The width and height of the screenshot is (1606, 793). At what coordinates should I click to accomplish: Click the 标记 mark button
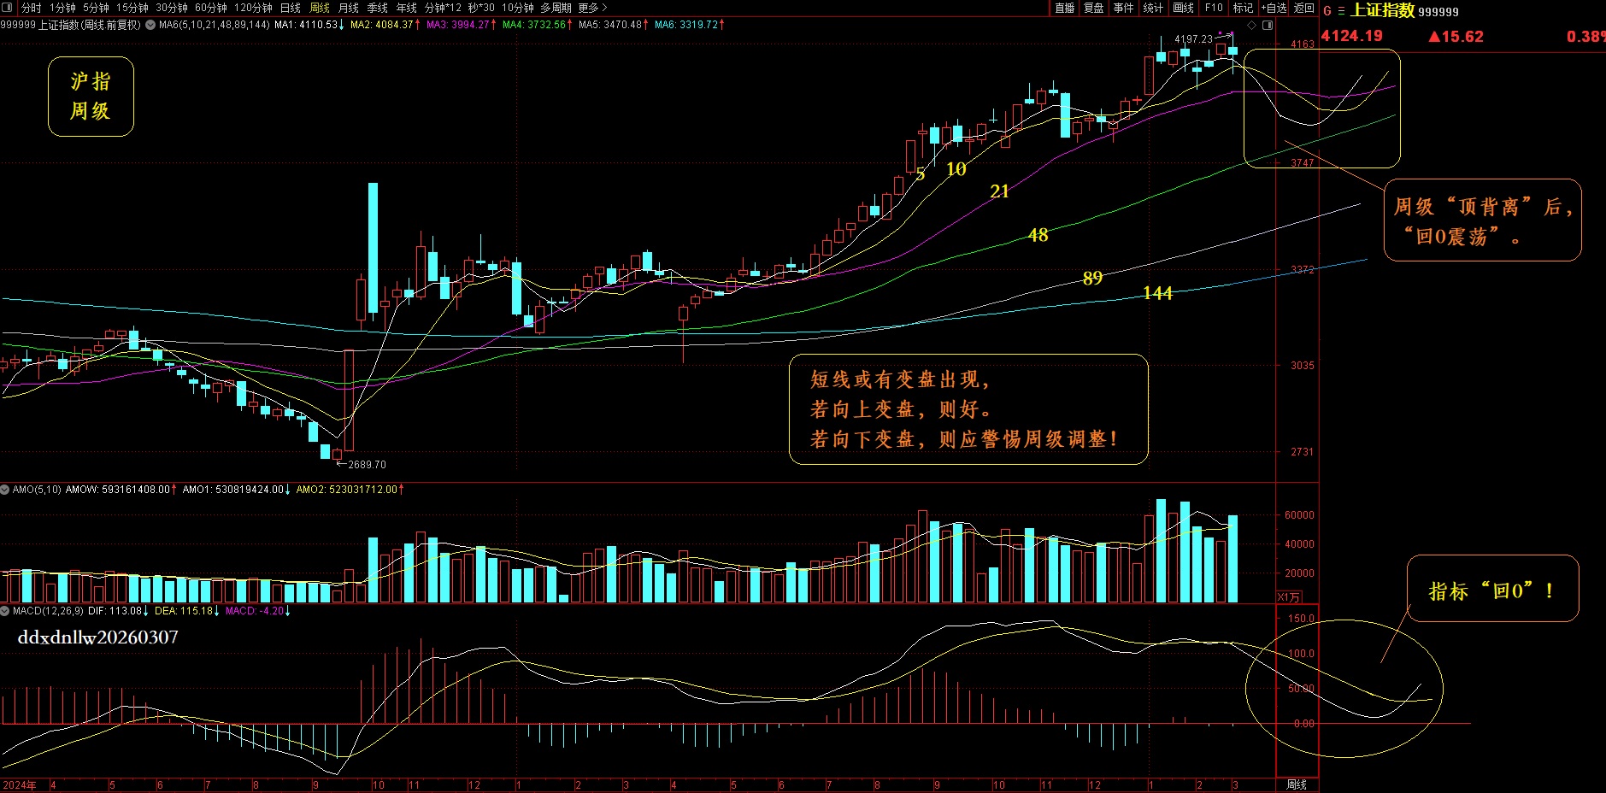(1243, 8)
